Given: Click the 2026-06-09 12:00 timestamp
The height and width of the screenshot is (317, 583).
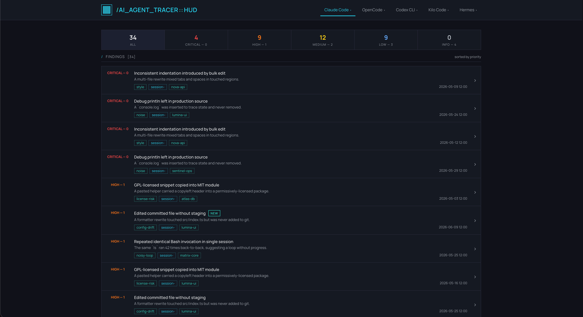Looking at the screenshot, I should (x=453, y=227).
